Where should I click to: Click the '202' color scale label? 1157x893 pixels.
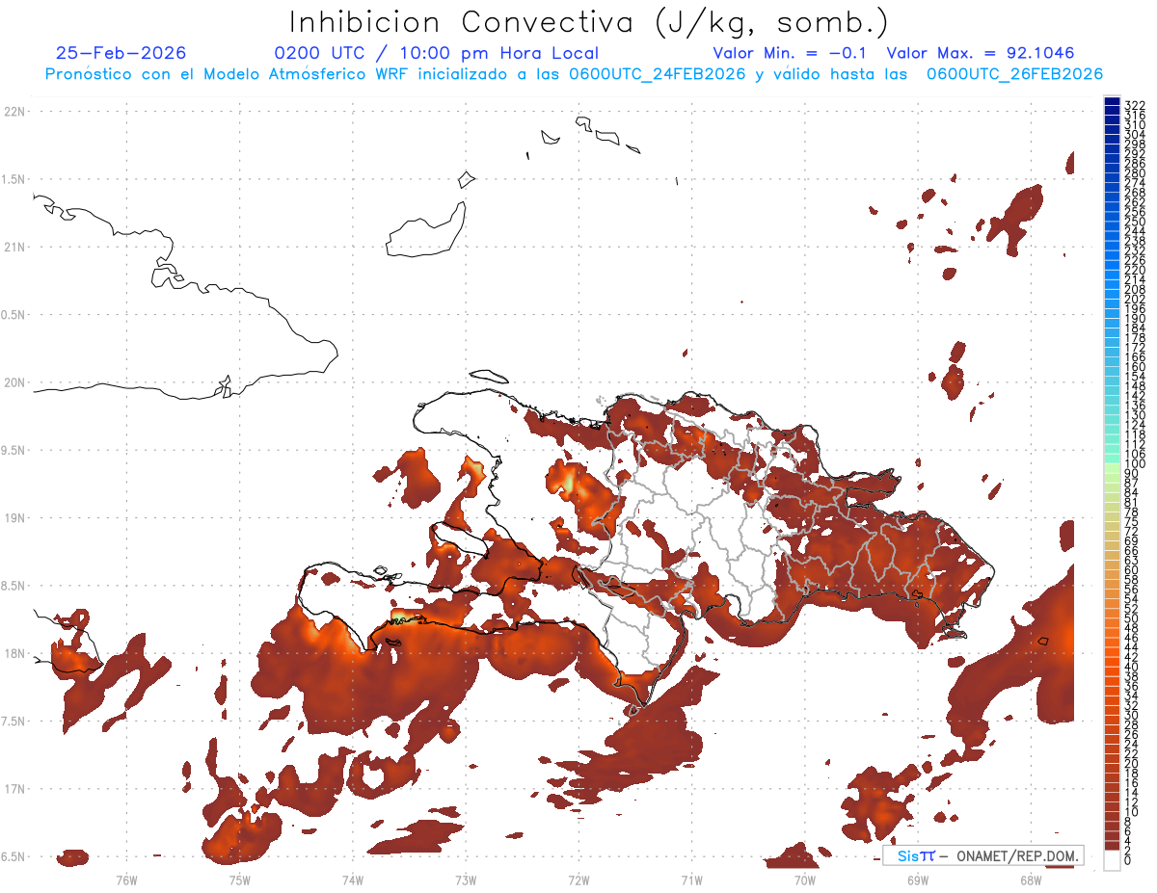coord(1135,299)
